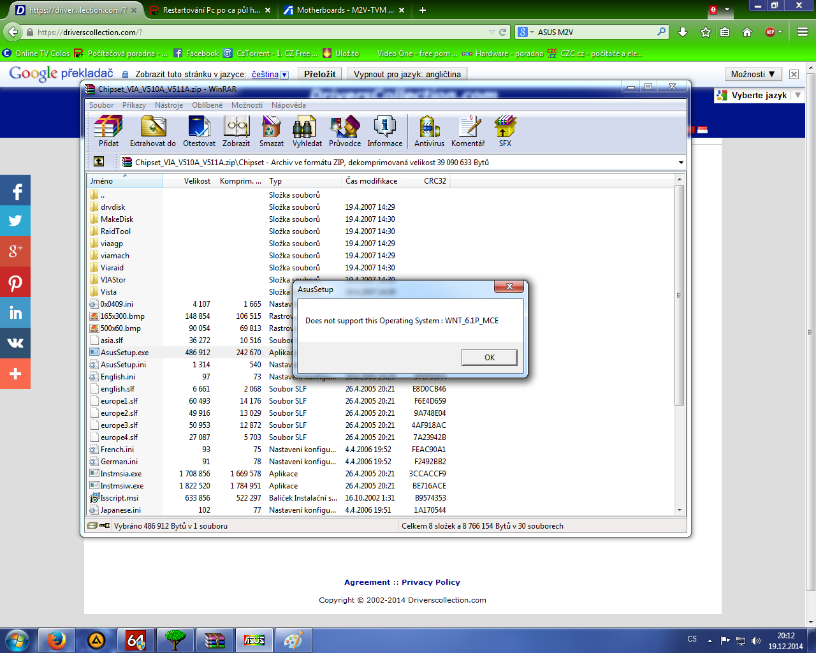Click the Informace toolbar icon
Screen dimensions: 816x653
pyautogui.click(x=385, y=131)
